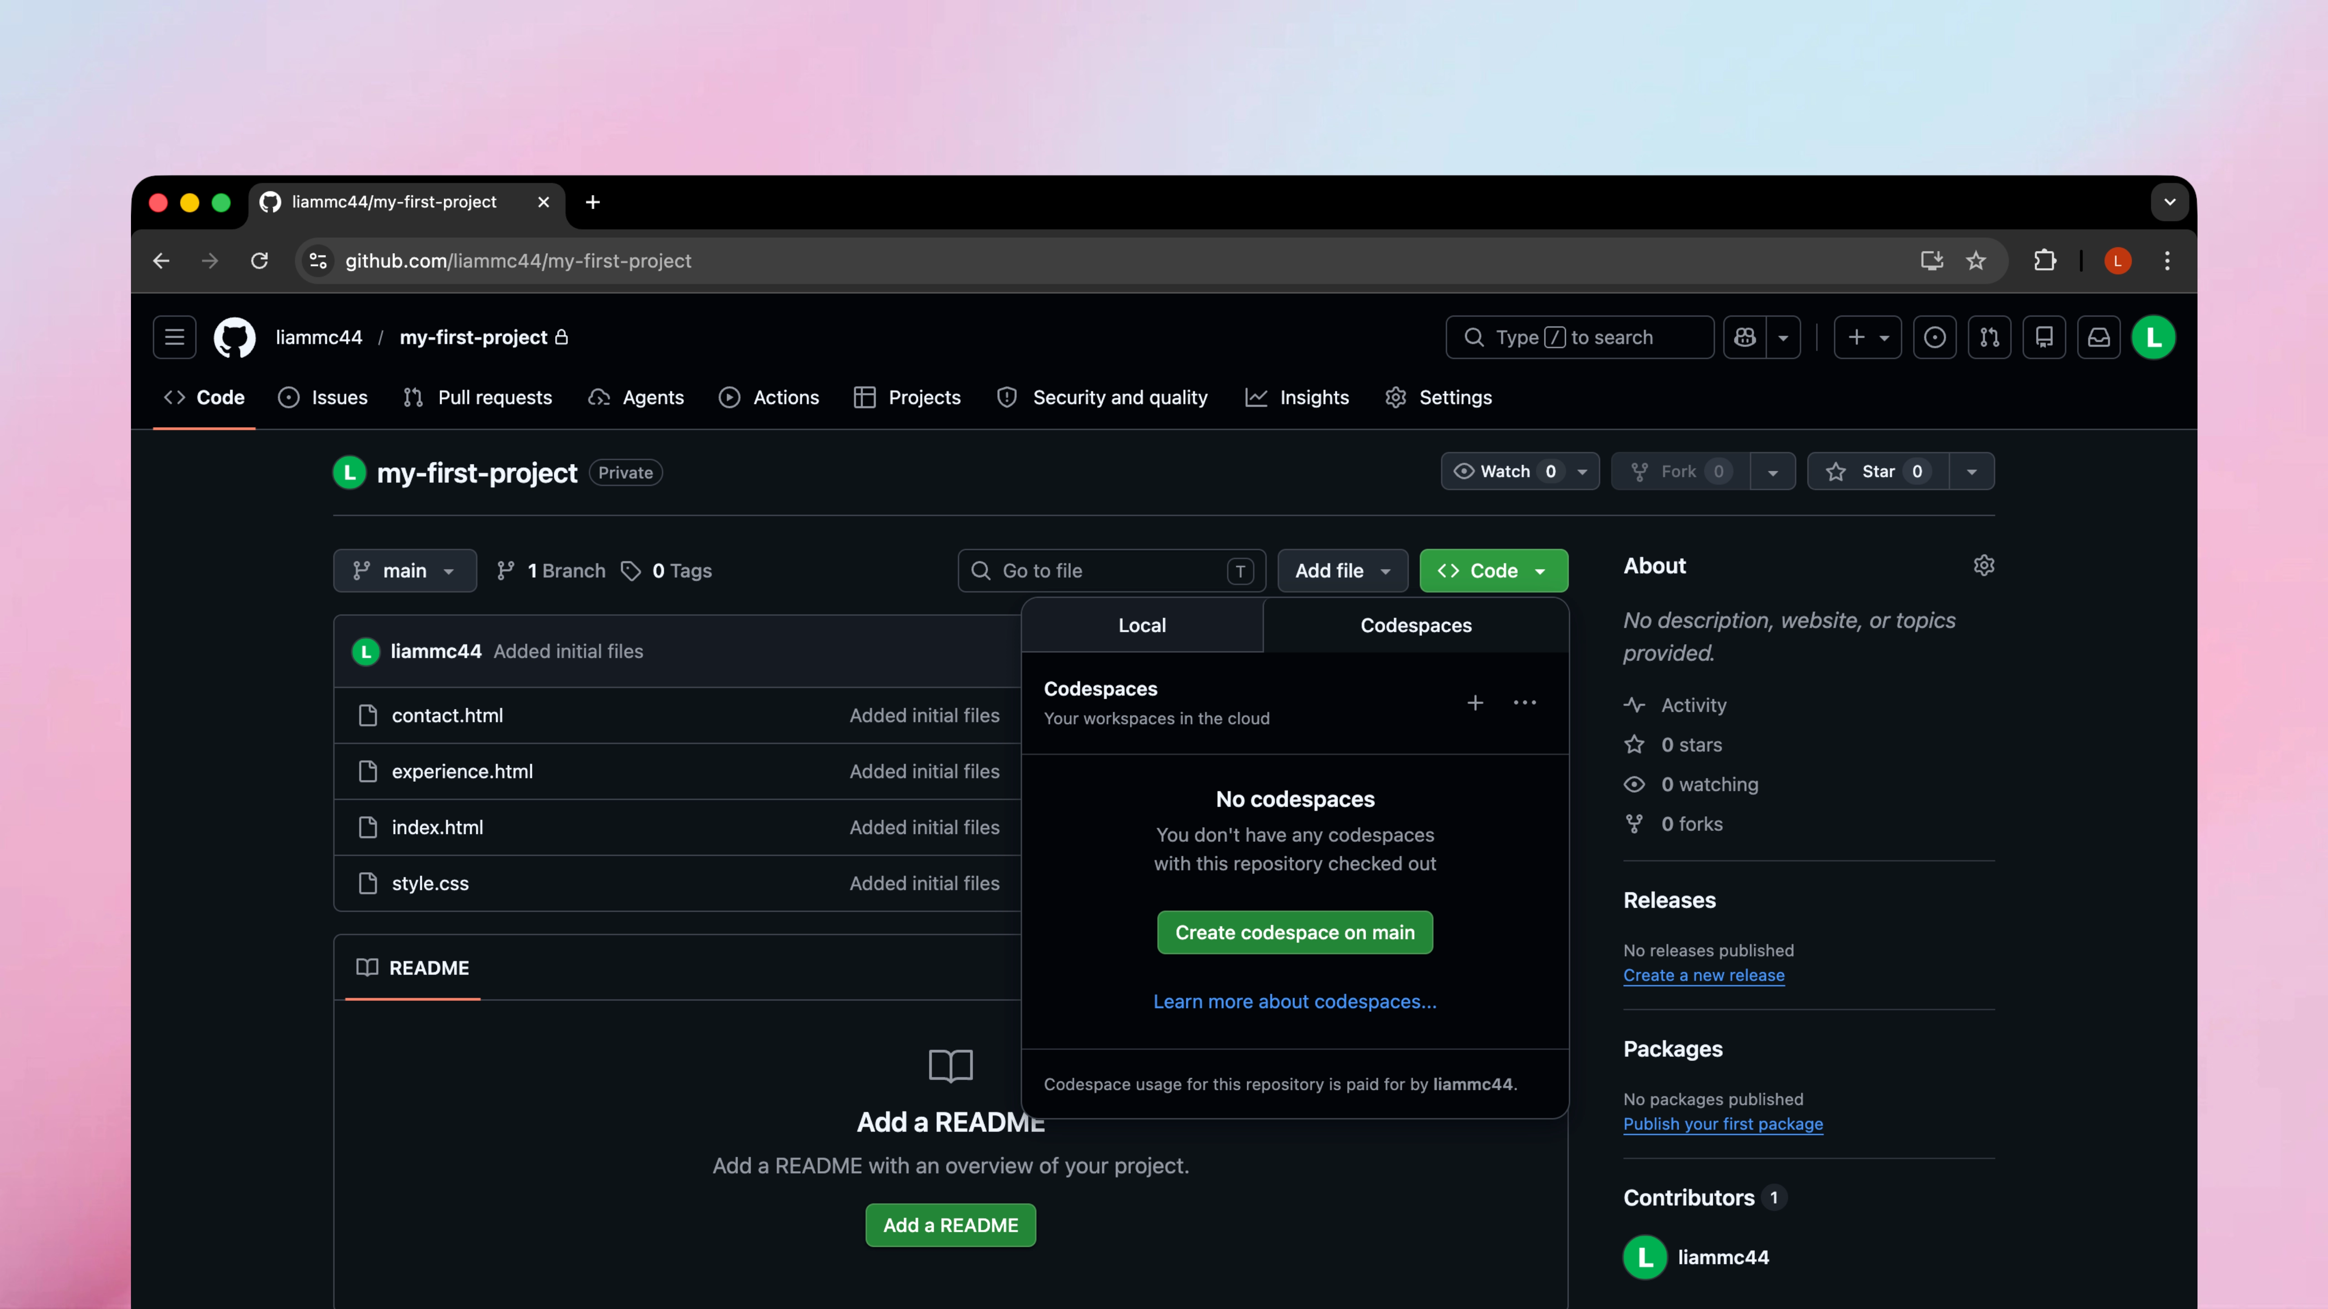Open the Actions tab
This screenshot has height=1309, width=2328.
click(x=769, y=398)
